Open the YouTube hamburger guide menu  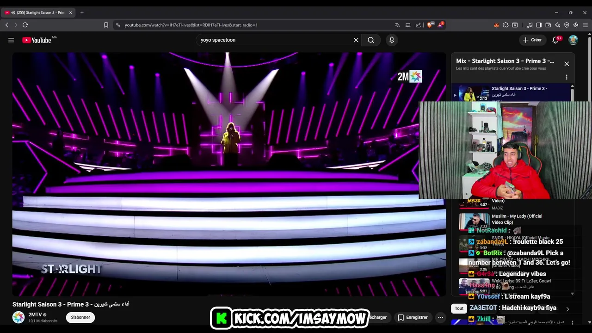(x=11, y=40)
